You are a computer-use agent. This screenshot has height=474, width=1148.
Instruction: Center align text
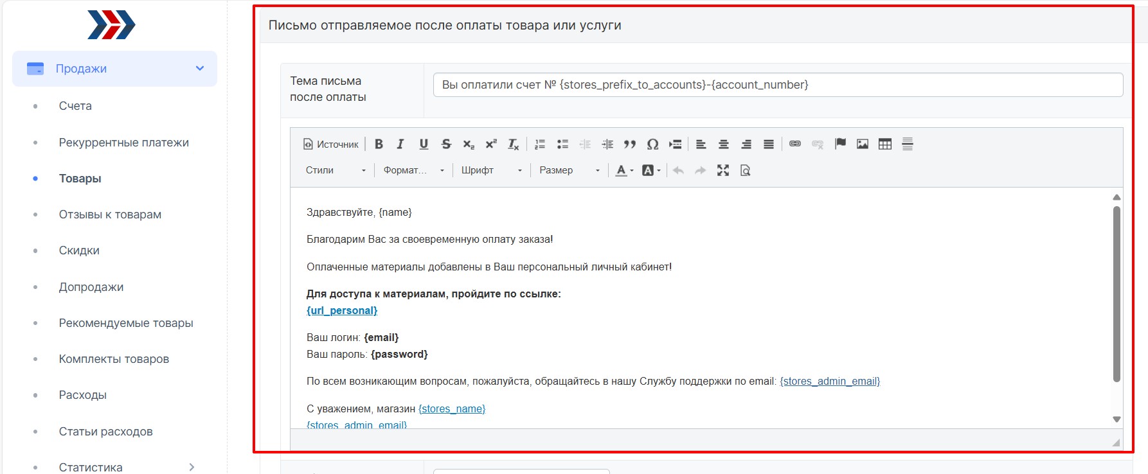pyautogui.click(x=724, y=144)
